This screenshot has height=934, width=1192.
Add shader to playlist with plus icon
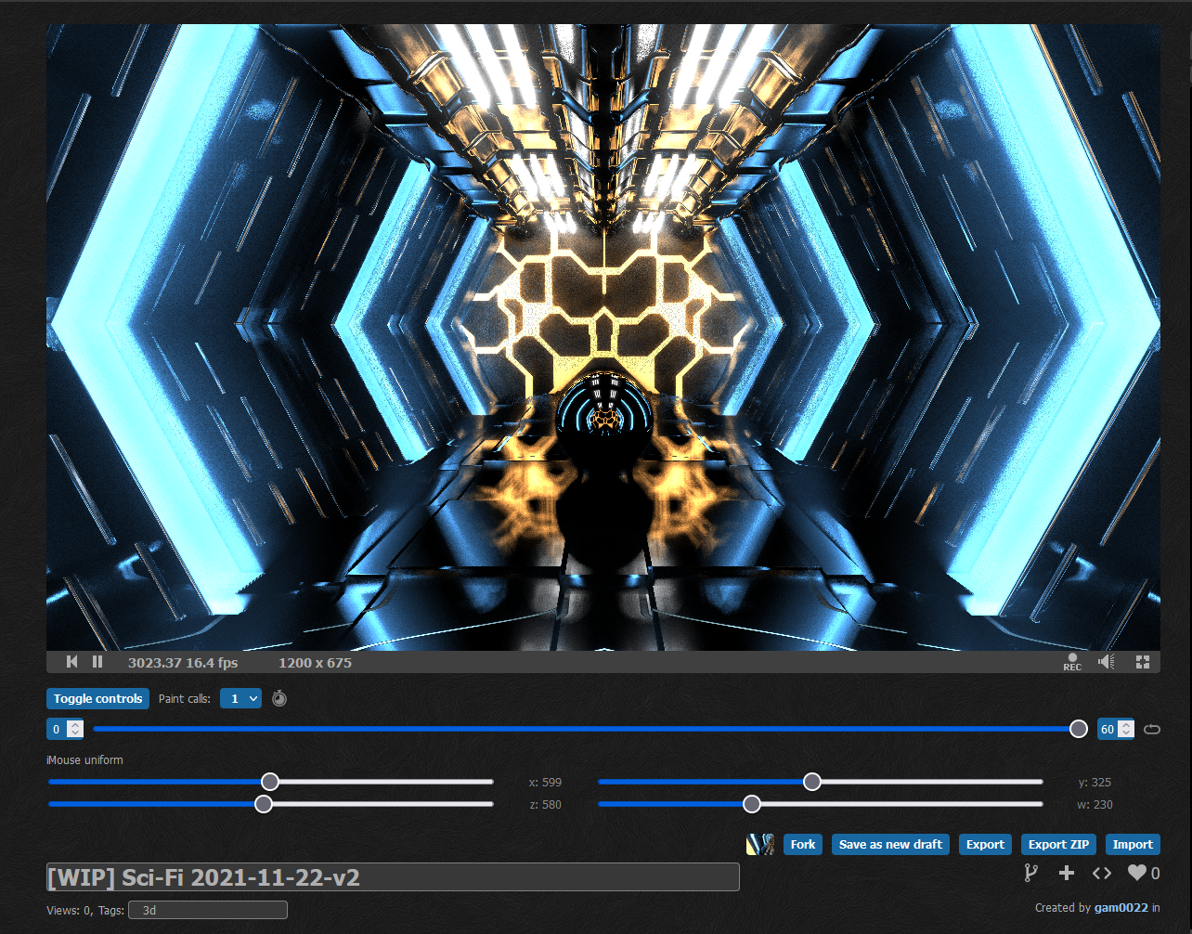coord(1066,873)
